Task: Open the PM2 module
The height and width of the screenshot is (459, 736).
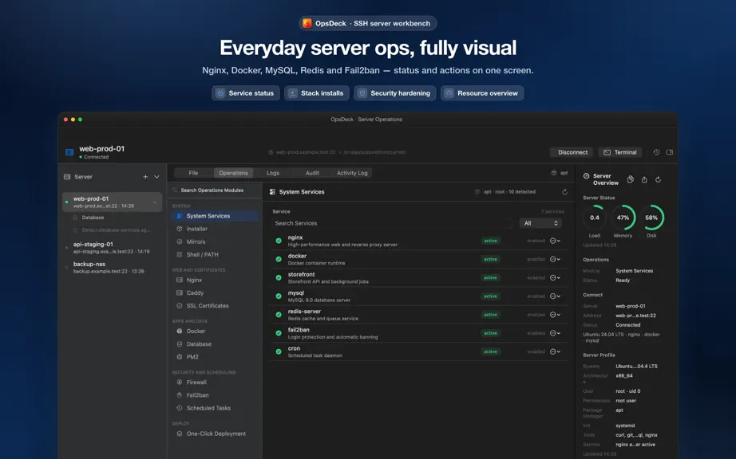Action: [x=215, y=357]
